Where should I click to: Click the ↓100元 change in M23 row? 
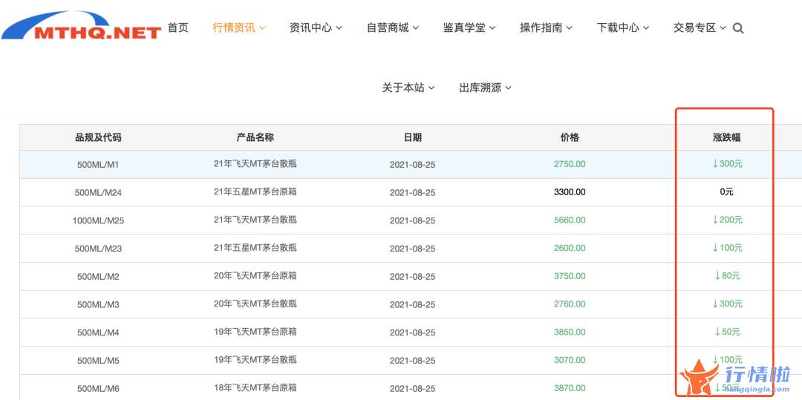(727, 248)
